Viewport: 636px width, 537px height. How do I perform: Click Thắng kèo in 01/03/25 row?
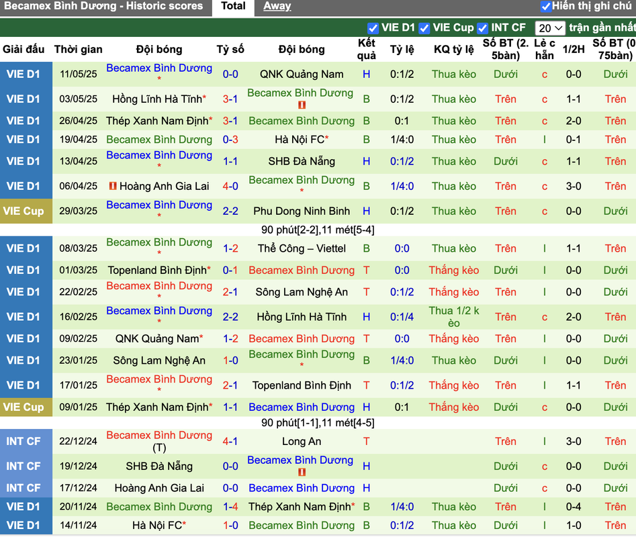(454, 271)
